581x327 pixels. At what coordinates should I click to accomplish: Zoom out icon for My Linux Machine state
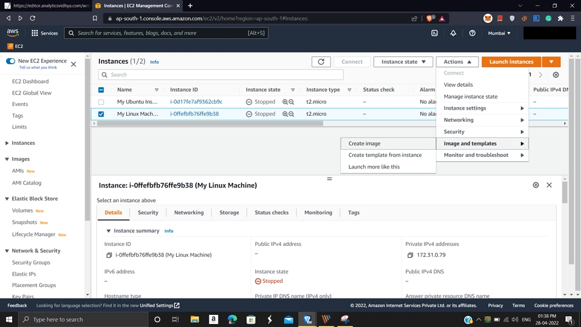291,114
